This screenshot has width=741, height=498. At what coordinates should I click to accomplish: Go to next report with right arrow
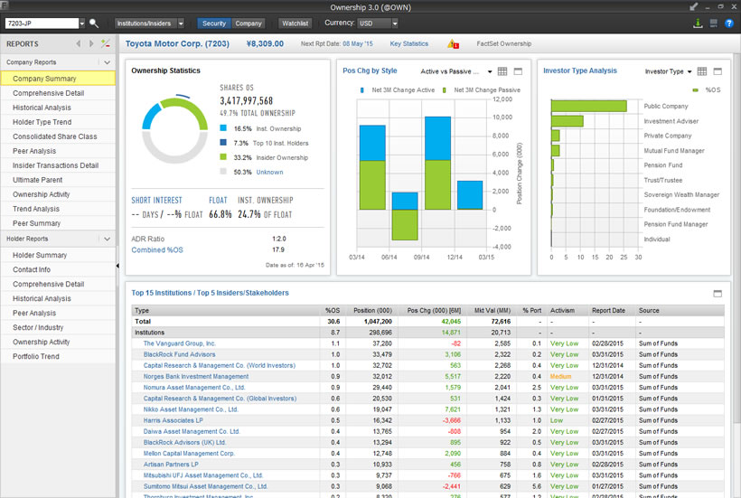(91, 43)
